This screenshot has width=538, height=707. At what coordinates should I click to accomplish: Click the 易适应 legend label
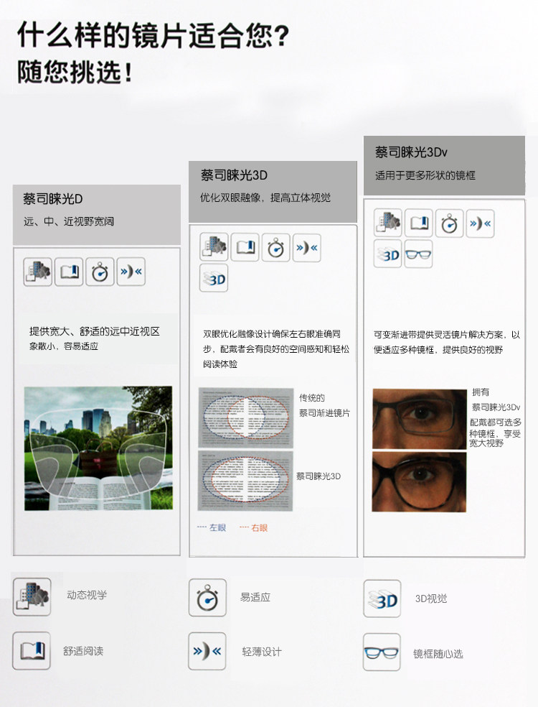(255, 598)
